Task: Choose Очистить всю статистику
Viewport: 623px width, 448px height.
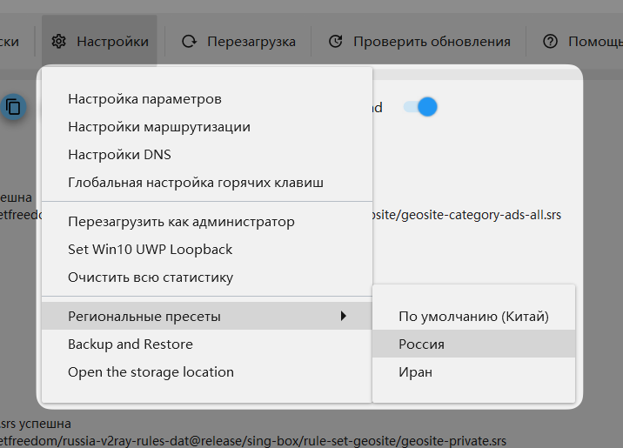Action: [x=151, y=277]
